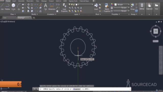This screenshot has width=163, height=92.
Task: Select the Line tool
Action: 2,7
